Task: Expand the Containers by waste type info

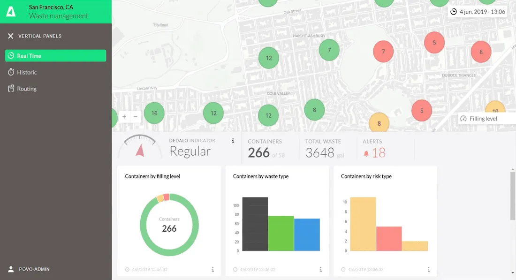Action: tap(320, 269)
